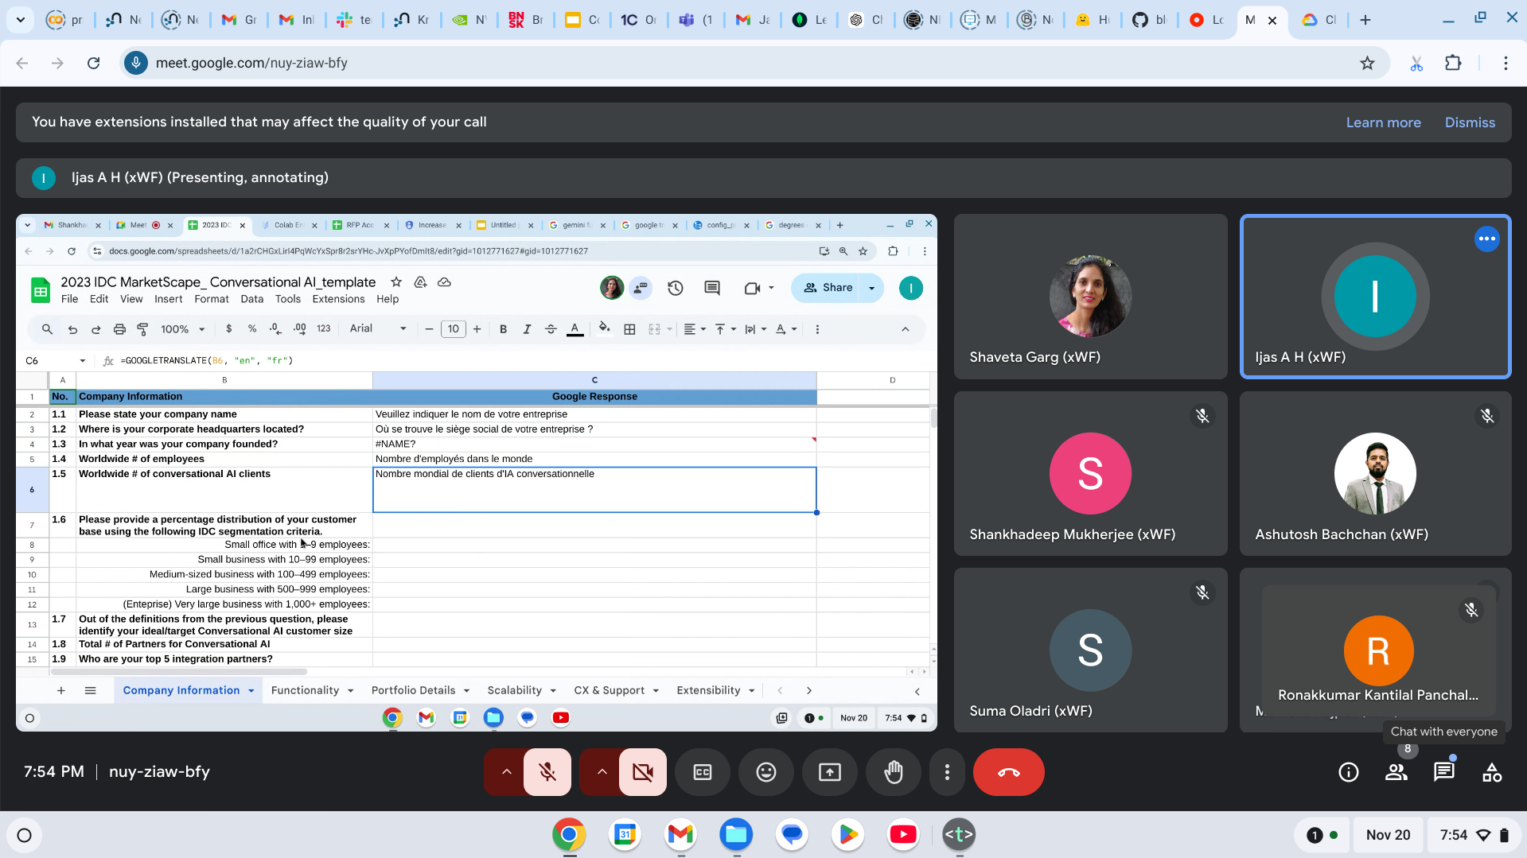Open Data menu in the shared Sheets

pyautogui.click(x=251, y=299)
